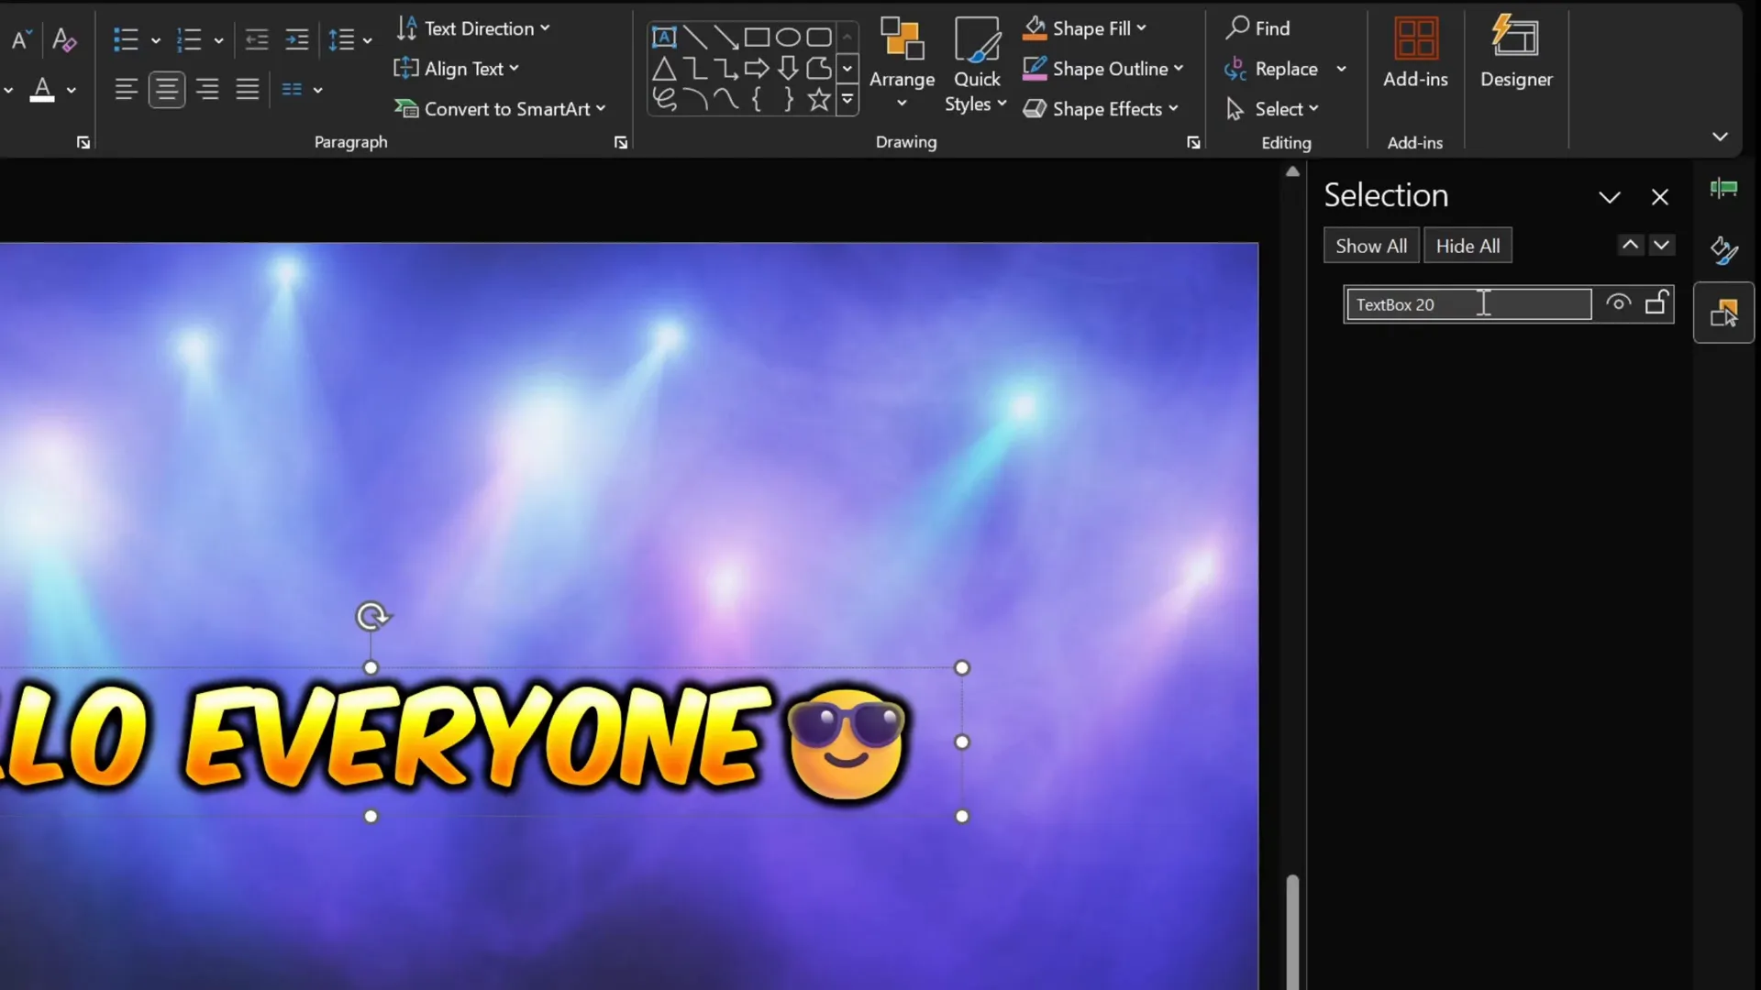Click Send Backward arrow in the Selection pane
This screenshot has height=990, width=1761.
1661,245
